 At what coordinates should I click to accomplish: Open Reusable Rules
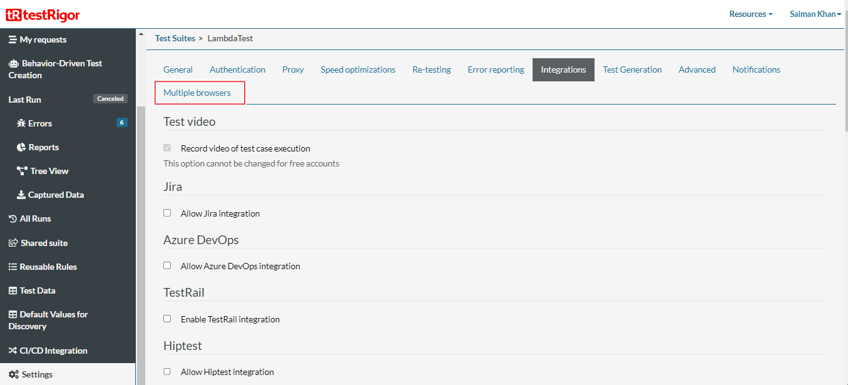point(49,266)
